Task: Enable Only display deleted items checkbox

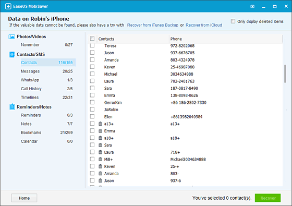Action: [233, 21]
